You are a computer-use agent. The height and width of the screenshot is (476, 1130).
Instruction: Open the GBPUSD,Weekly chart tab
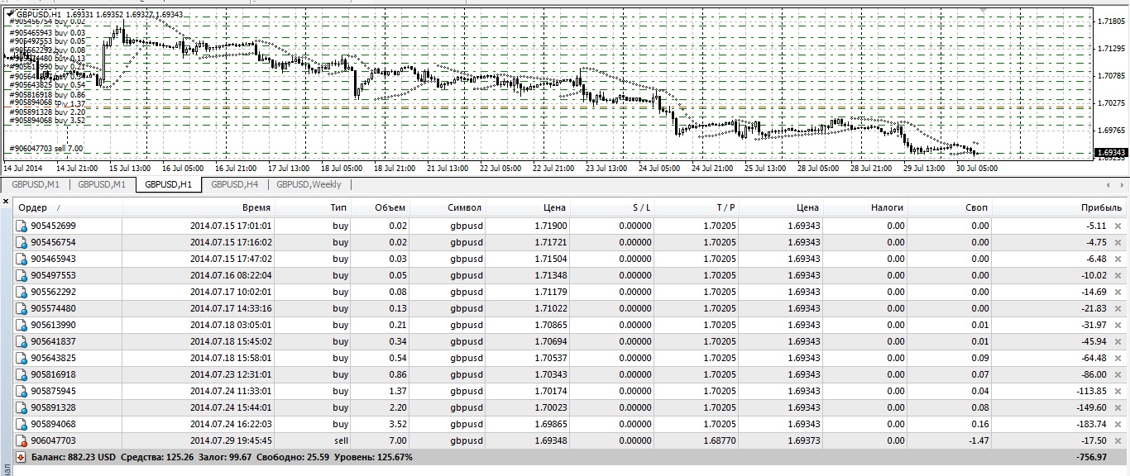click(309, 184)
